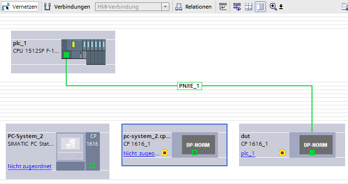Click the yellow-red status icon on pc-system_2.cp
This screenshot has height=184, width=348.
(x=165, y=153)
